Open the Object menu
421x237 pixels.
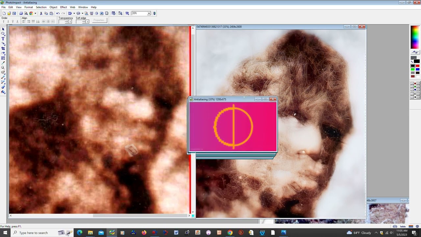tap(53, 7)
